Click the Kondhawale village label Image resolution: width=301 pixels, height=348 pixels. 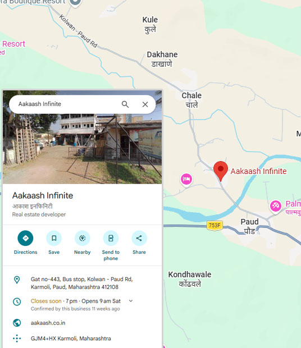[x=190, y=279]
